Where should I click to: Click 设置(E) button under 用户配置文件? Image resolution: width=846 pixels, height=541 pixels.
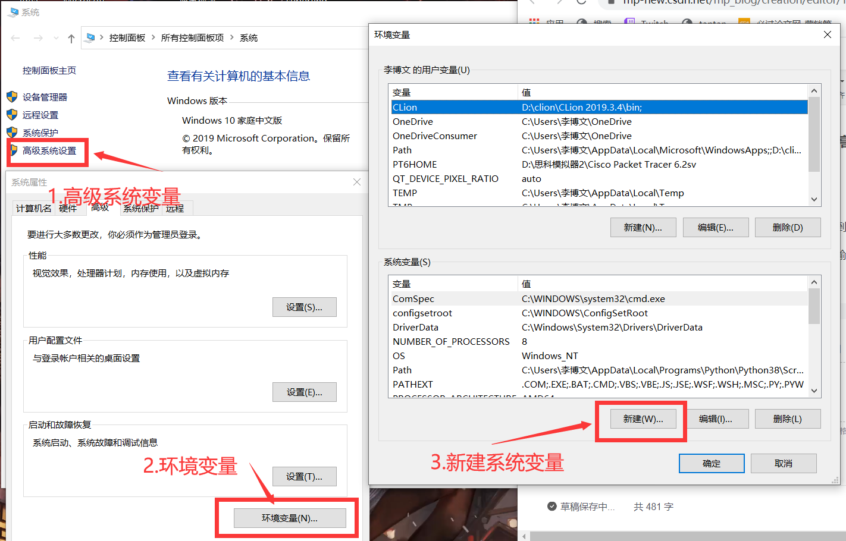click(x=304, y=392)
